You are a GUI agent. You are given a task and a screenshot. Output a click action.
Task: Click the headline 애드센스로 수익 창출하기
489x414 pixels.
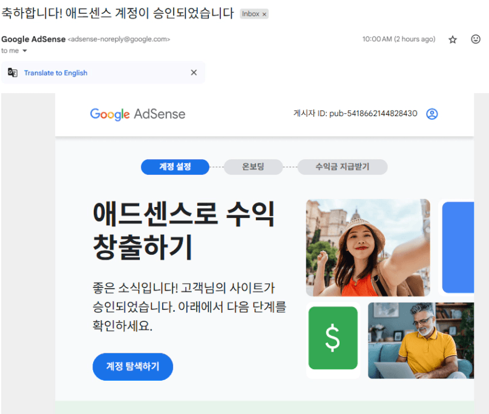(x=184, y=231)
